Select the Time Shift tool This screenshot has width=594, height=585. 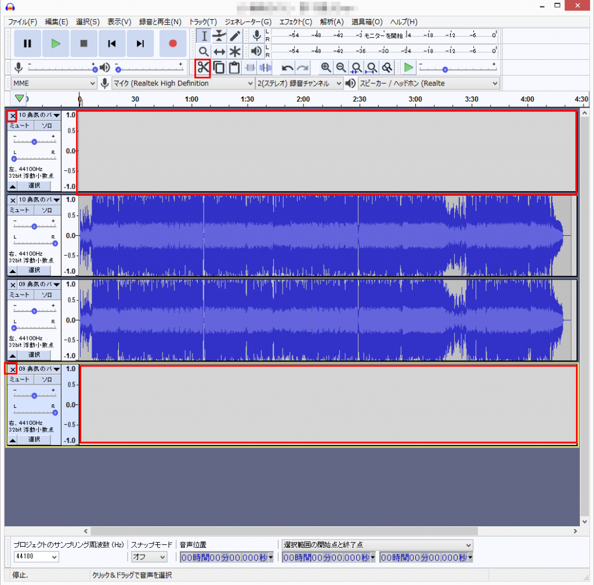[x=219, y=52]
